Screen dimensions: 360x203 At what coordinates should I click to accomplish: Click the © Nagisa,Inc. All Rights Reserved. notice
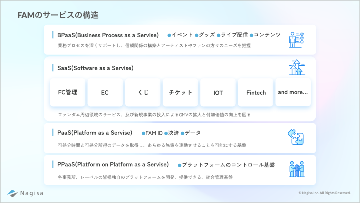pyautogui.click(x=324, y=193)
